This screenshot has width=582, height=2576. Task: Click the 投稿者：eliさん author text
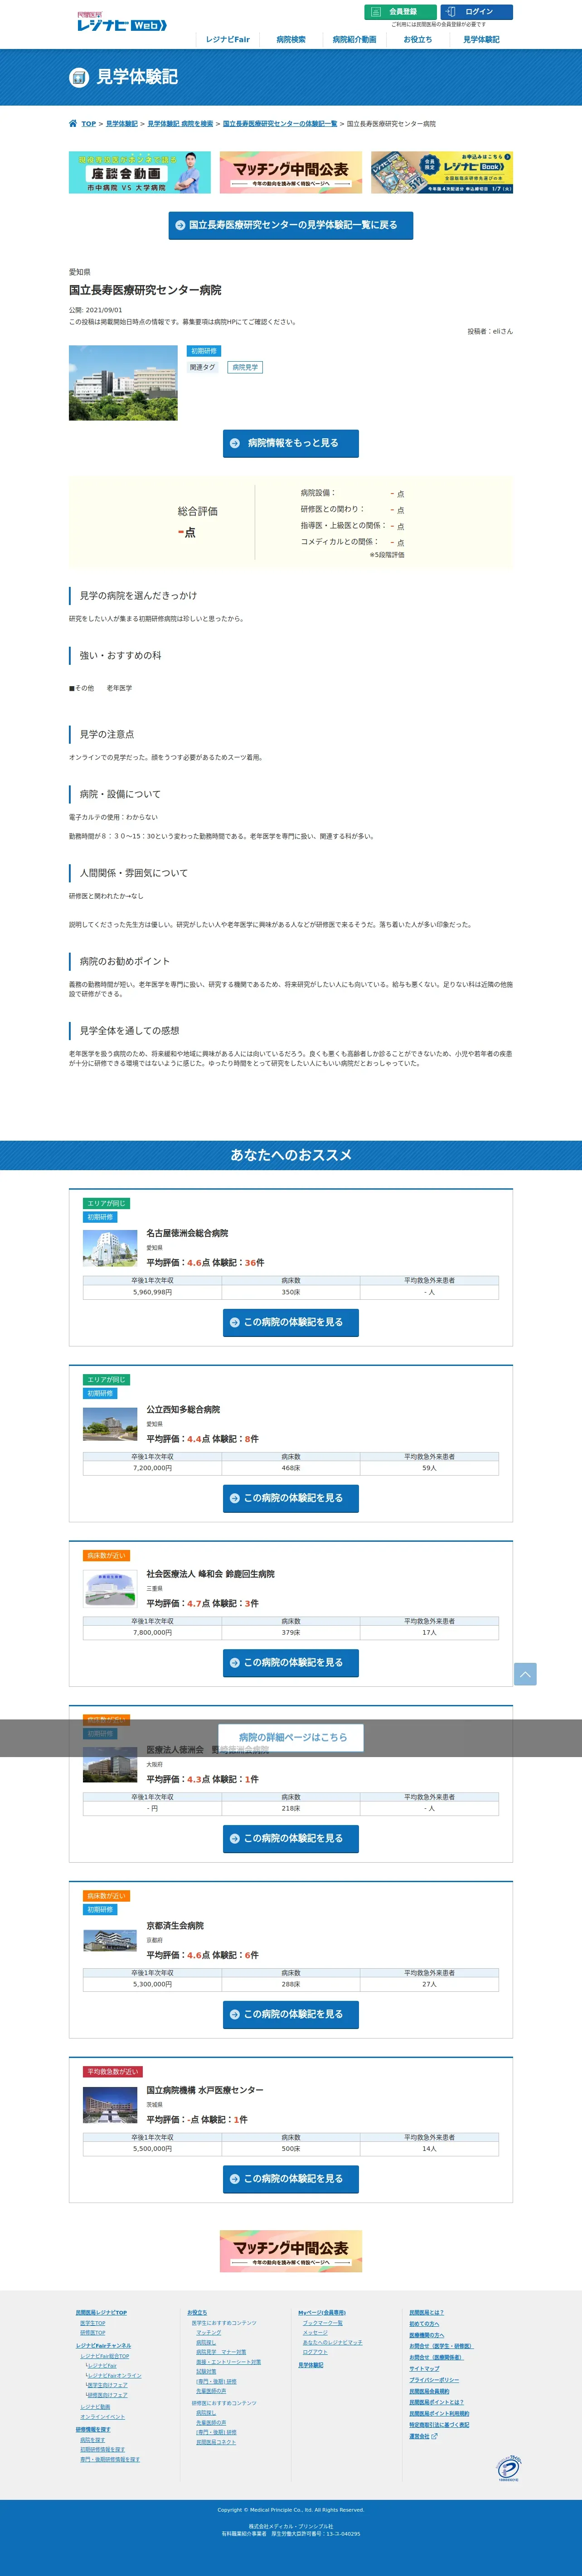point(490,331)
